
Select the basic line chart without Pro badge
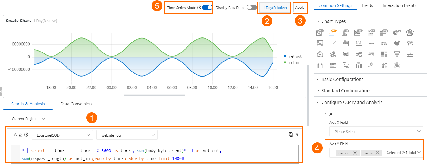333,43
